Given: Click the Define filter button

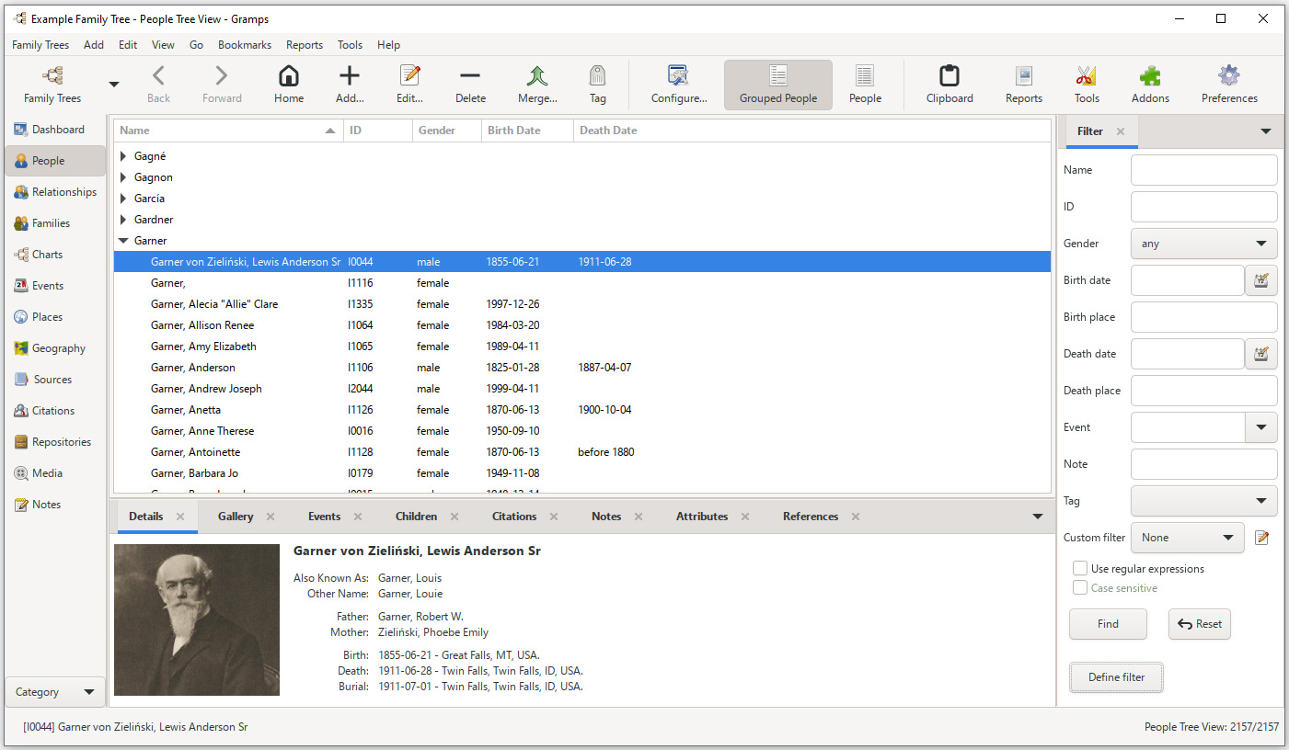Looking at the screenshot, I should [1116, 677].
